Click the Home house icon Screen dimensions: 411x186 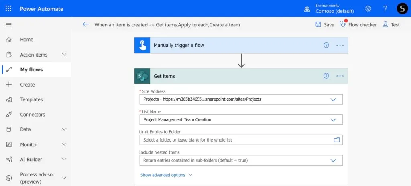(x=9, y=40)
